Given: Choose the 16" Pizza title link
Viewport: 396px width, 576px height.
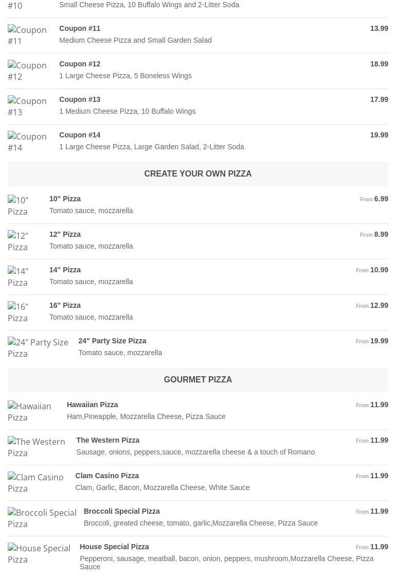Looking at the screenshot, I should 65,305.
